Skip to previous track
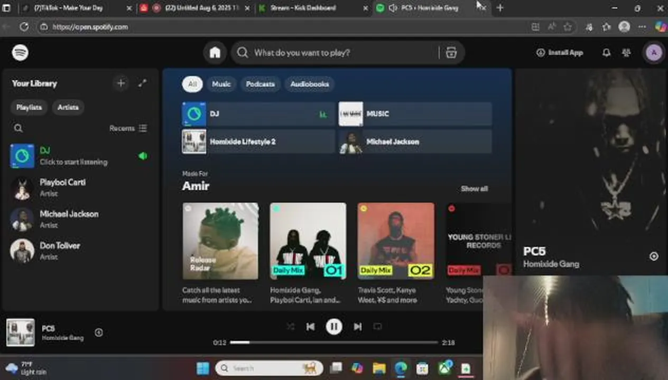The image size is (668, 380). pos(310,327)
